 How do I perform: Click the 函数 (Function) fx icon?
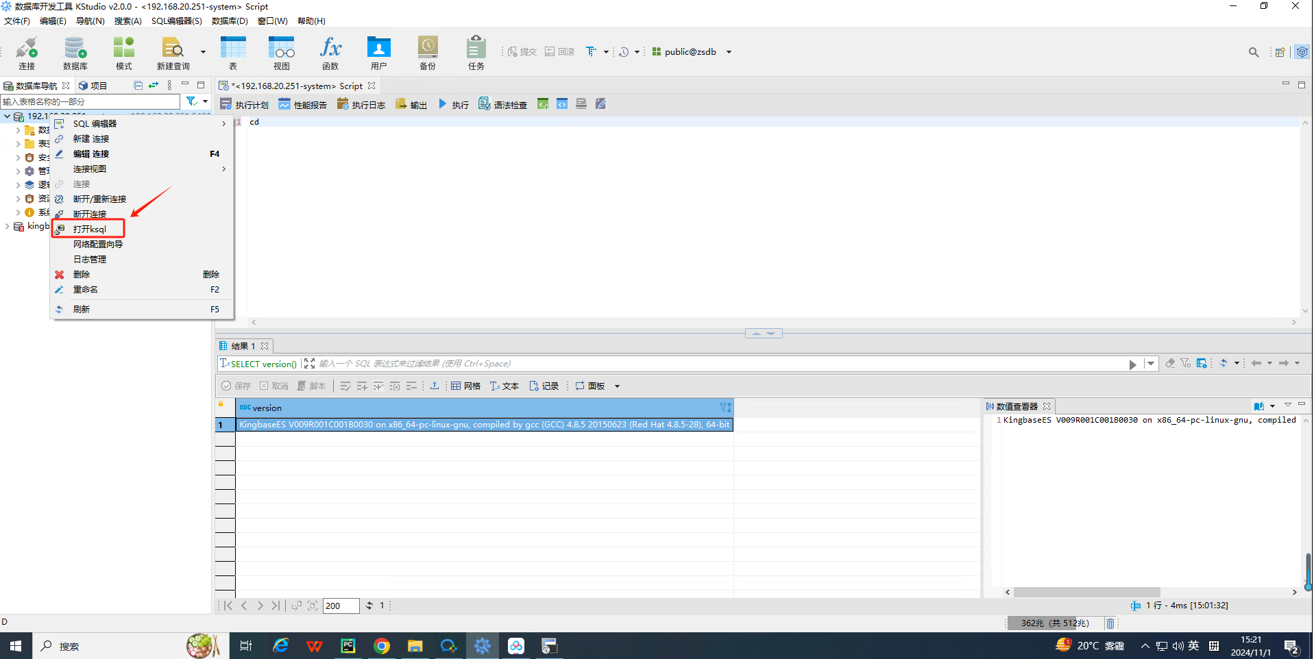[330, 53]
